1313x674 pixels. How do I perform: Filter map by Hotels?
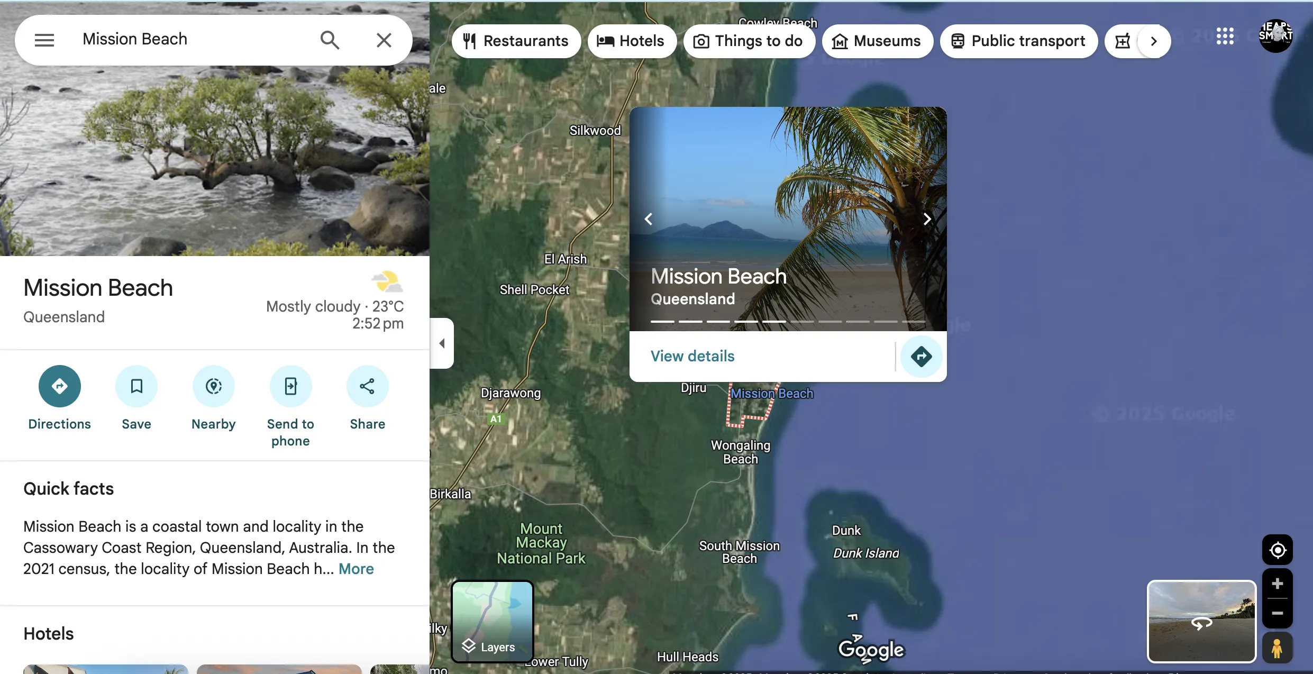click(x=631, y=41)
